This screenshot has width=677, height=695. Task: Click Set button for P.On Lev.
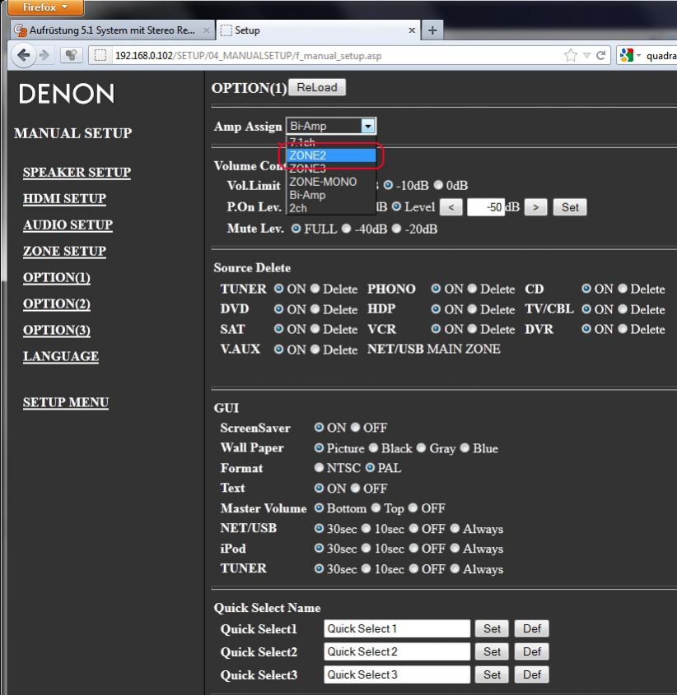570,207
